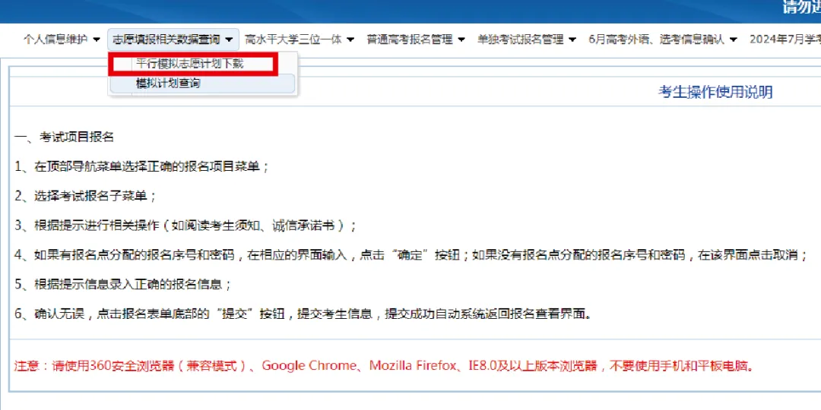Click the 一、考试项目报名 section title
This screenshot has width=821, height=410.
pyautogui.click(x=65, y=137)
